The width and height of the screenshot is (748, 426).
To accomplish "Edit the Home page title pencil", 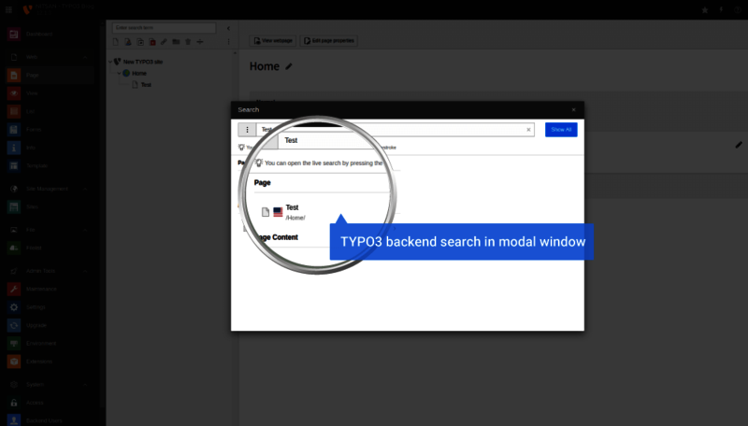I will (289, 66).
